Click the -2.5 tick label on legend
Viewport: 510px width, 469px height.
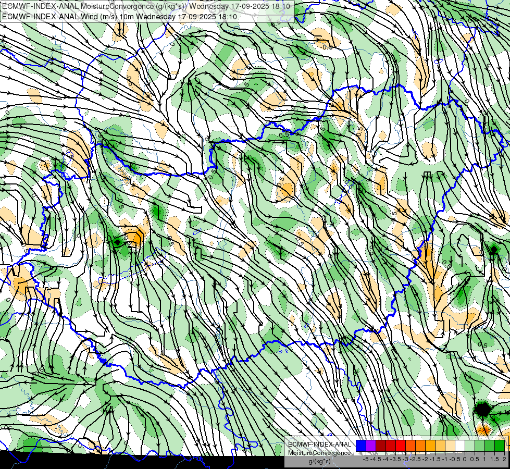click(x=415, y=459)
